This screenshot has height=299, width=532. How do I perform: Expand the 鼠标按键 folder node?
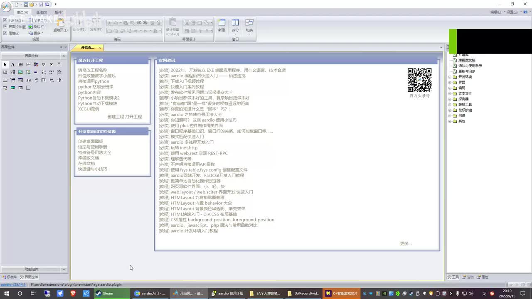coord(450,110)
